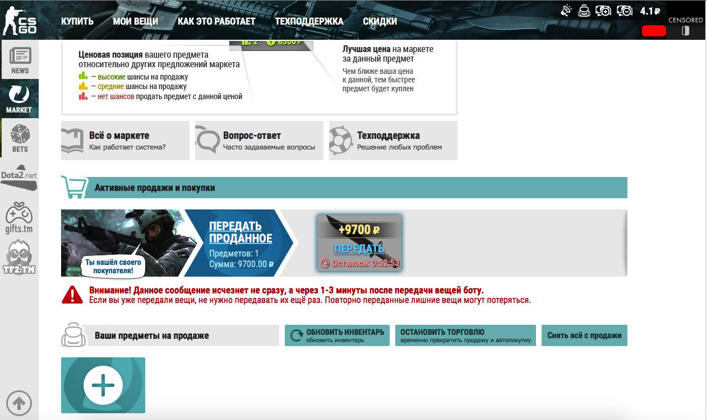Click the soldier banner image

click(x=129, y=242)
